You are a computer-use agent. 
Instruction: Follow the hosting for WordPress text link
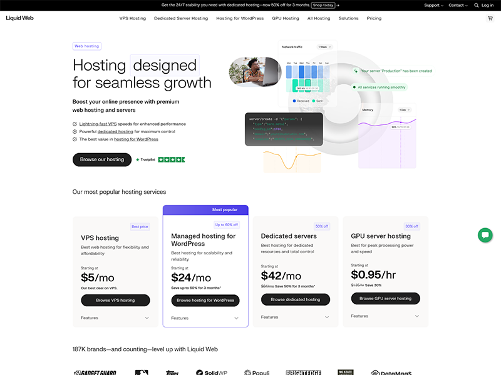point(136,139)
